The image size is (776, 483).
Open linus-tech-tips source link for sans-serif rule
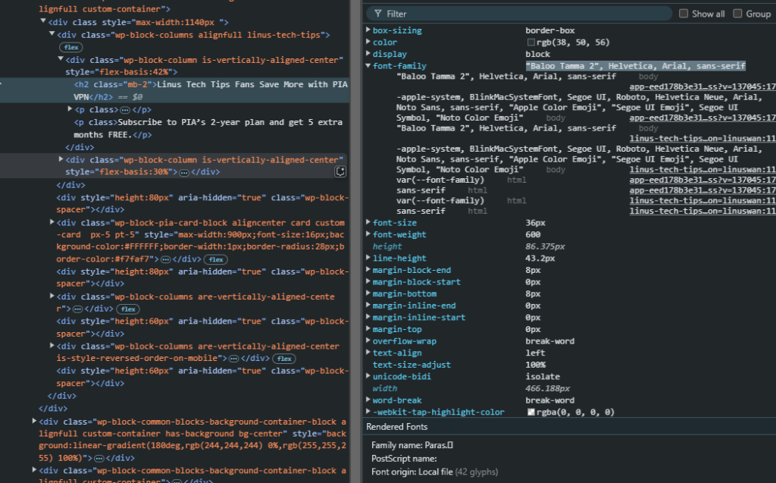pos(702,212)
